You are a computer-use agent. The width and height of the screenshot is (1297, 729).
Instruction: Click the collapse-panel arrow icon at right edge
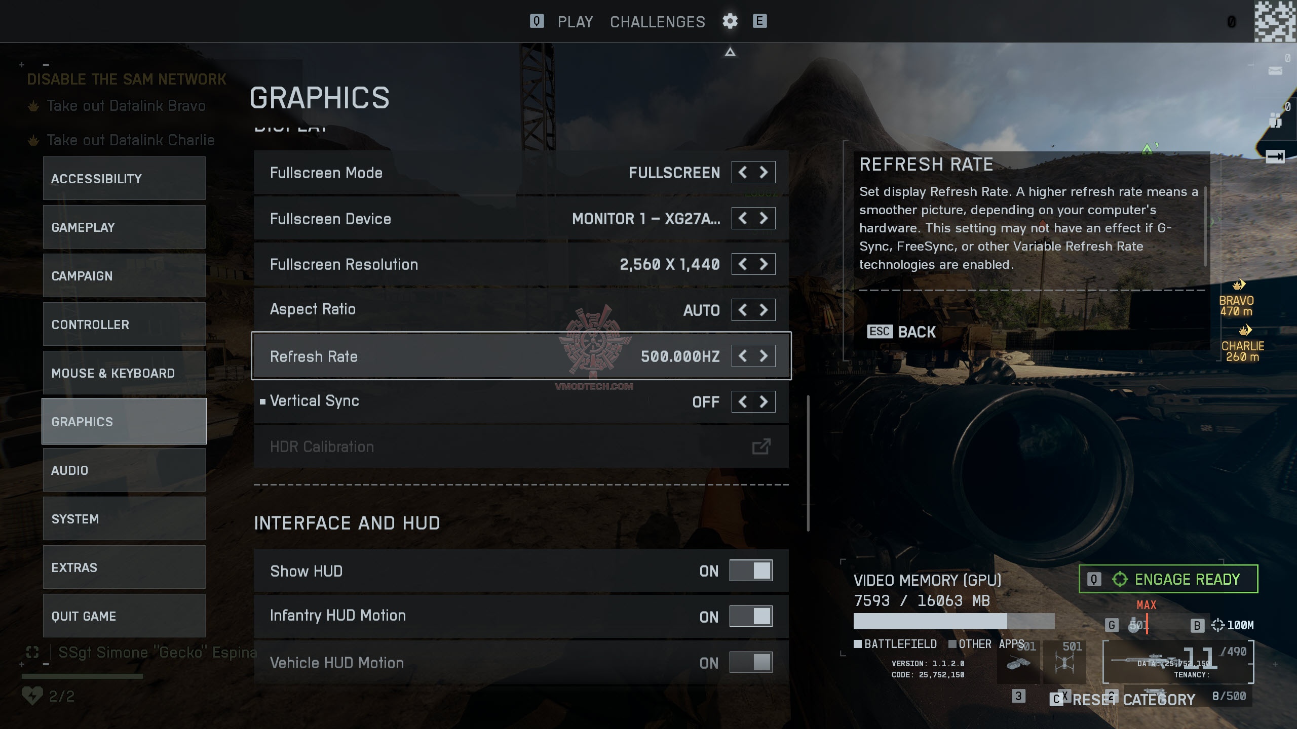1275,157
